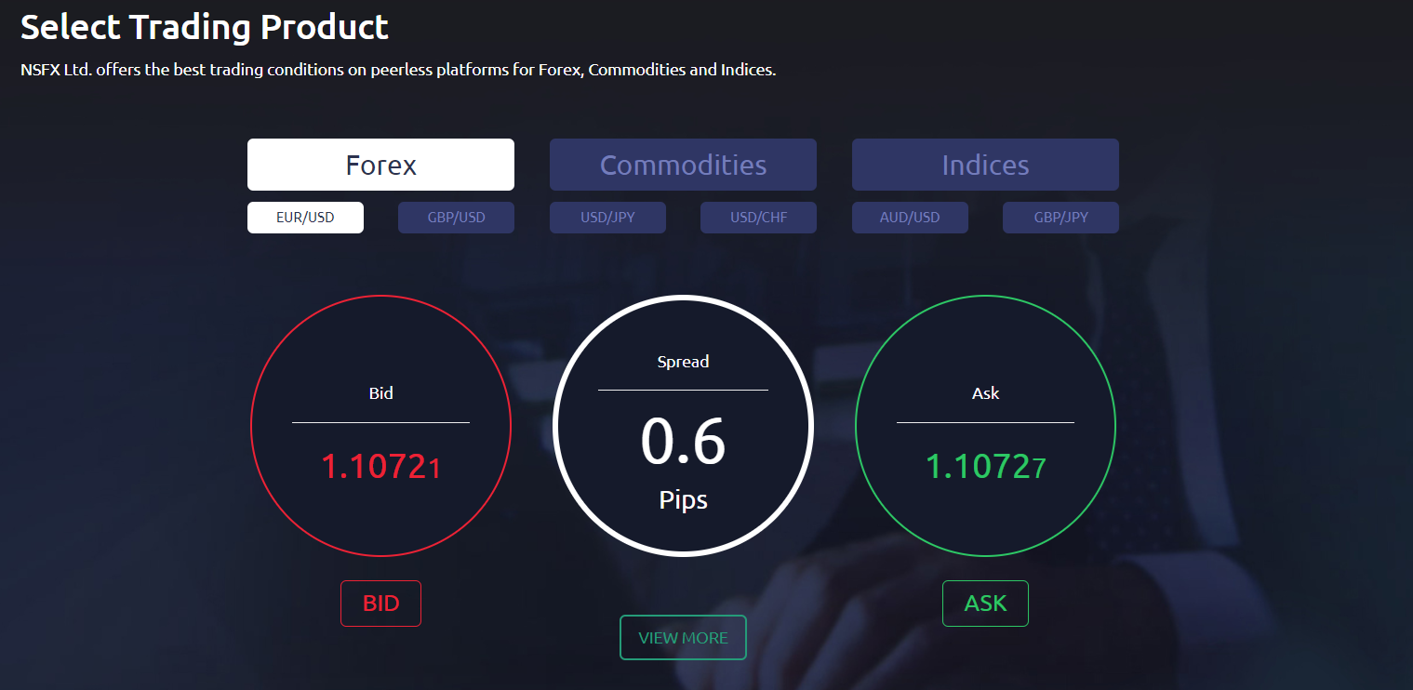Click the NSFX Ltd. description text

(x=397, y=69)
